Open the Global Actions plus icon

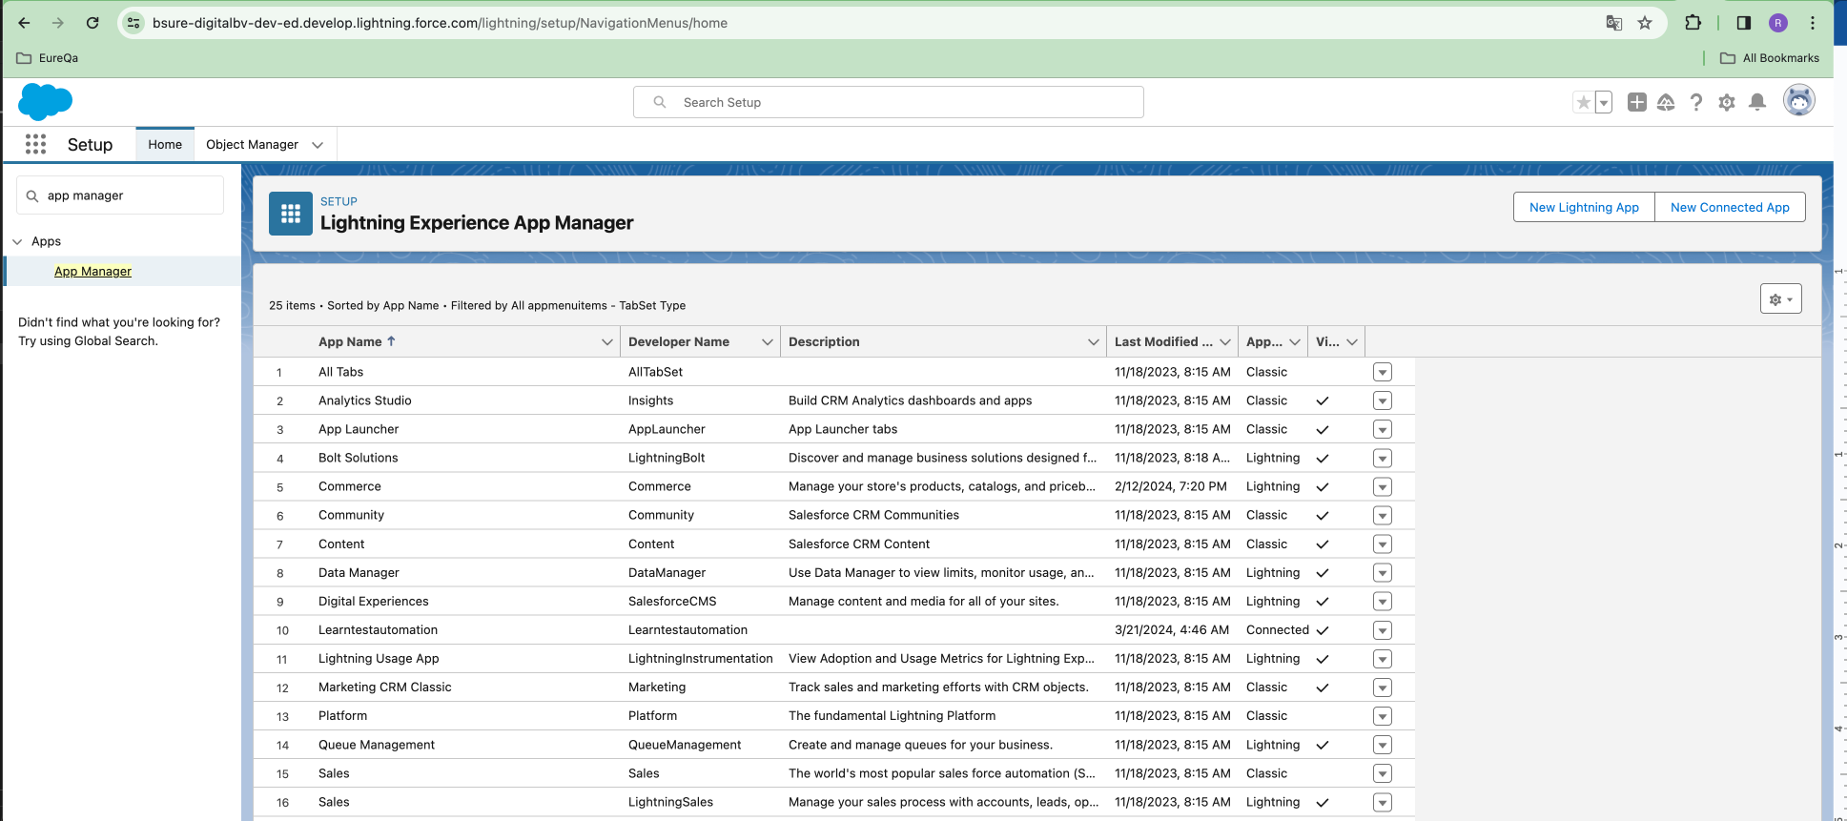point(1636,102)
